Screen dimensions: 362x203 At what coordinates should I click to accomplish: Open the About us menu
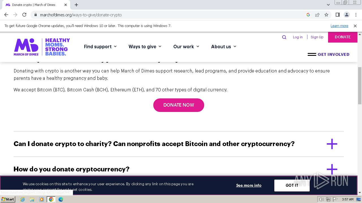coord(223,47)
